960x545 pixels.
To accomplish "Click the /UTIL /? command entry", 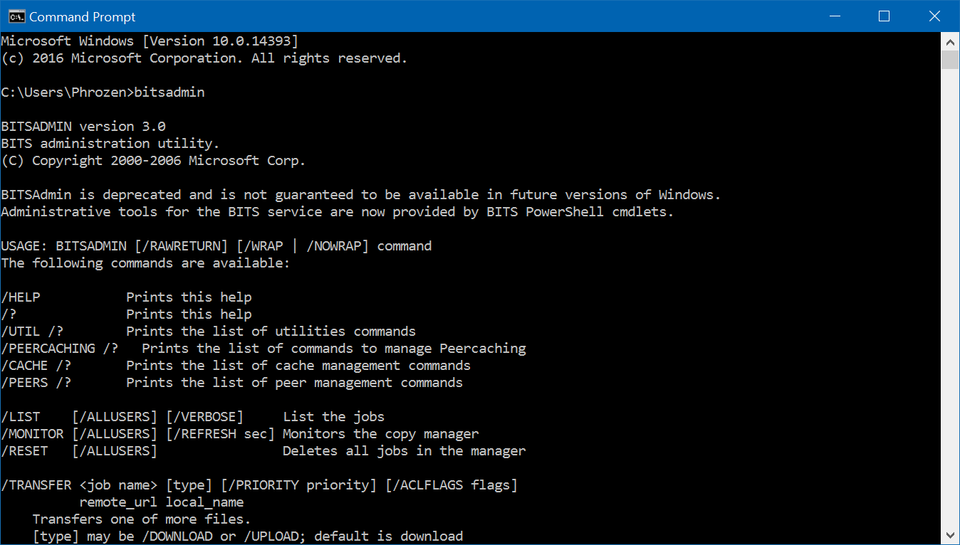I will pos(36,332).
